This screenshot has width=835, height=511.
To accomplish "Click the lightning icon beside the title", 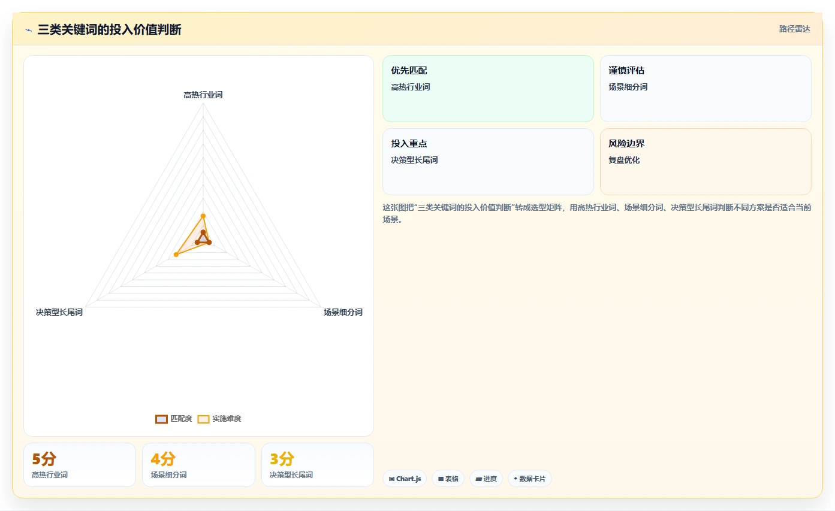I will [28, 30].
